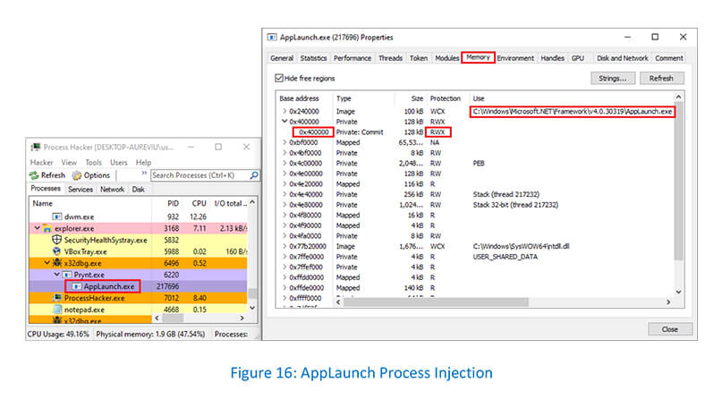The image size is (722, 408).
Task: Click the x32dbg.exe bug icon (PID 6496)
Action: tap(56, 263)
